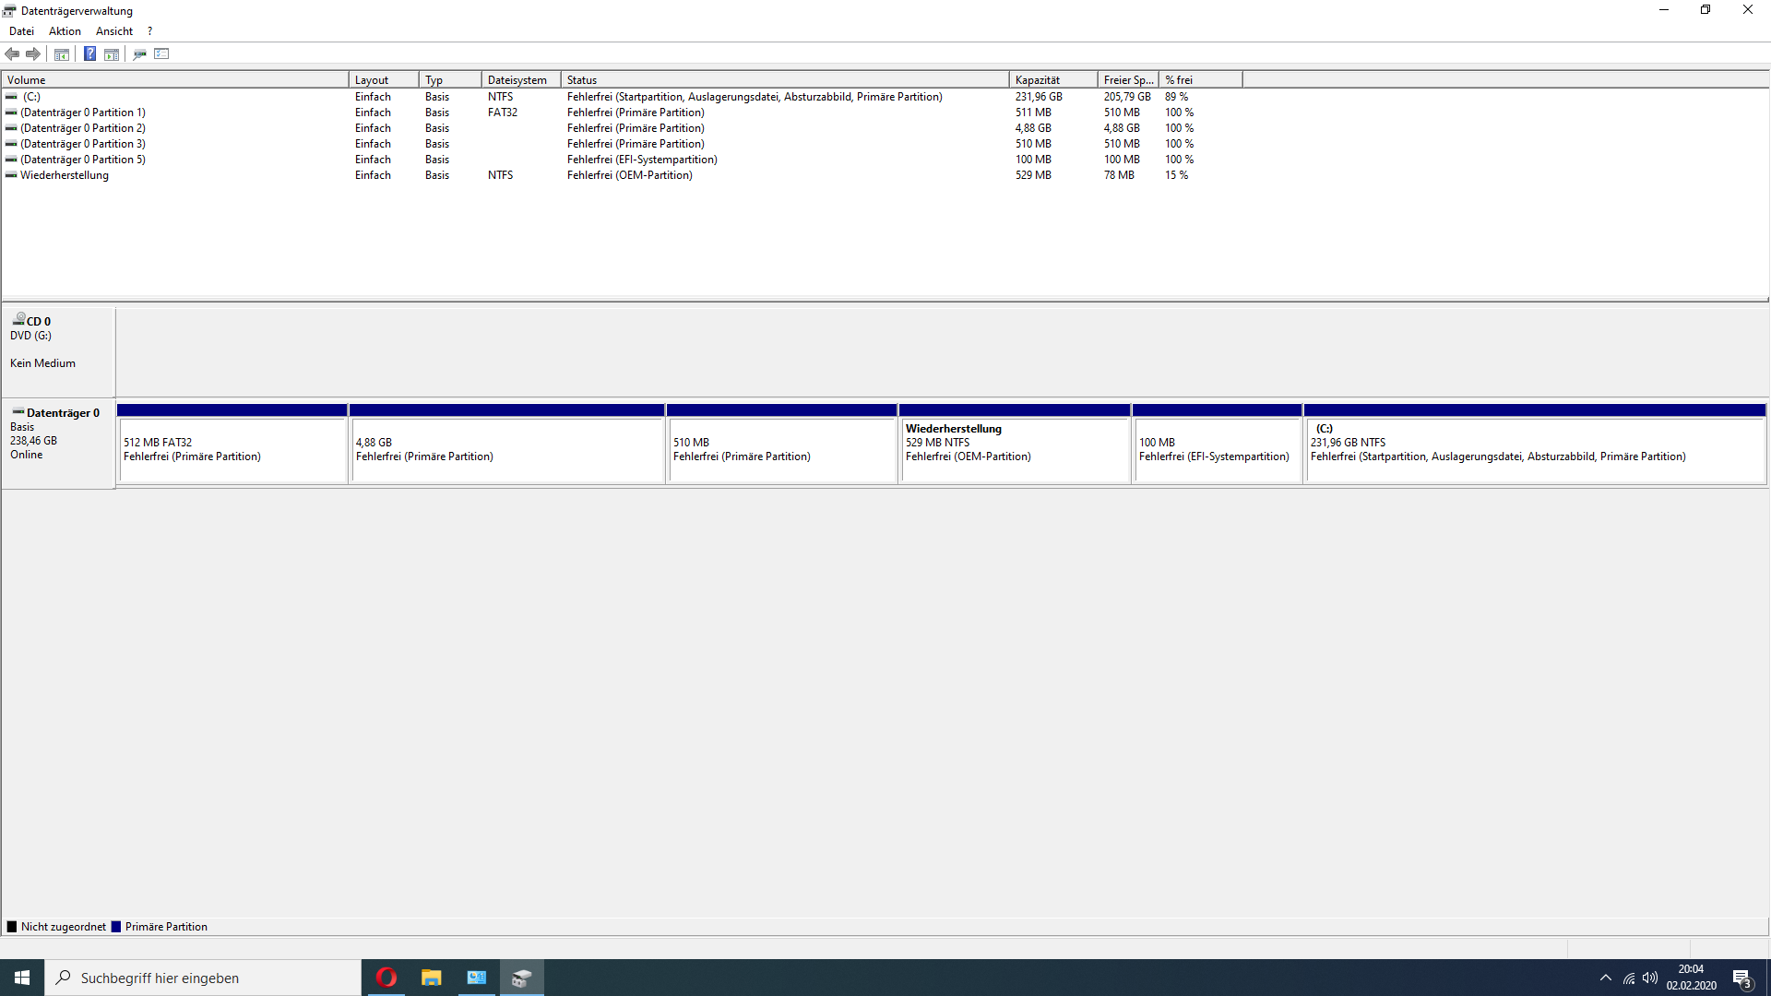Click the rescan disks toolbar icon
This screenshot has height=996, width=1771.
point(139,54)
